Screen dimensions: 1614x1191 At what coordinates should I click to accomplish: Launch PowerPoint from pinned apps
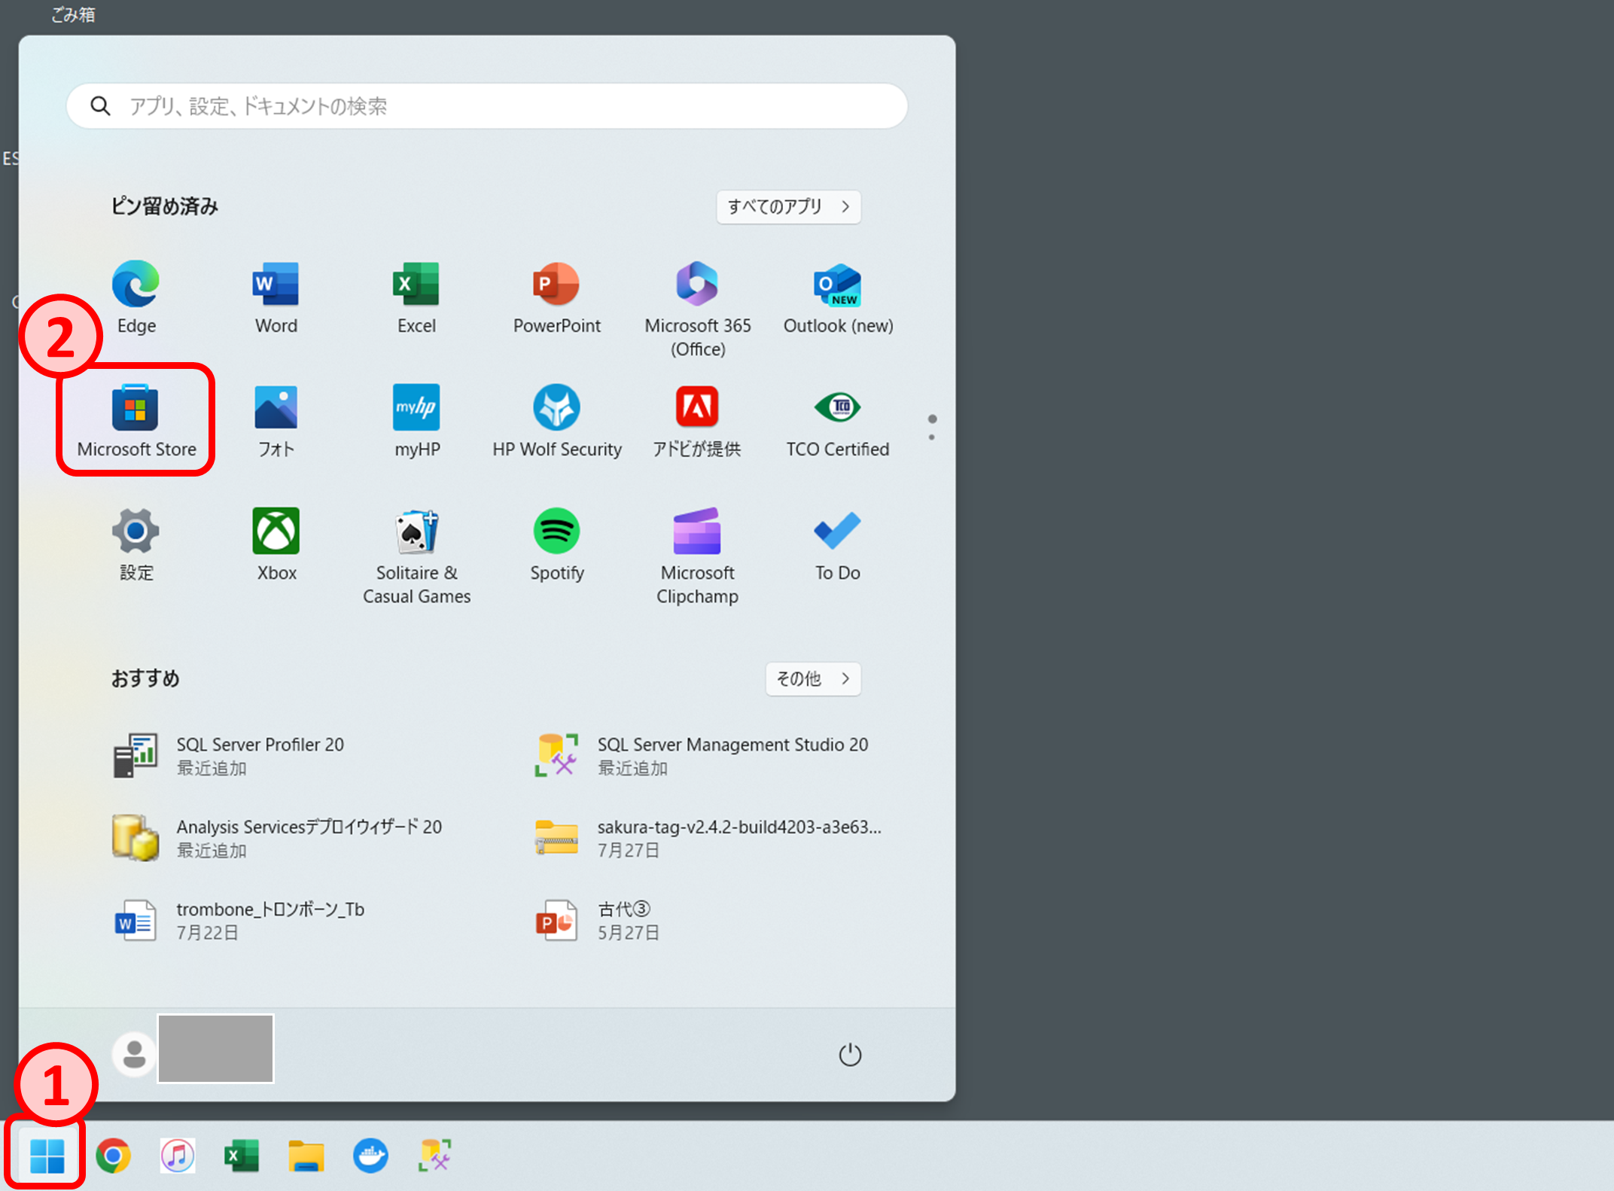[x=556, y=297]
